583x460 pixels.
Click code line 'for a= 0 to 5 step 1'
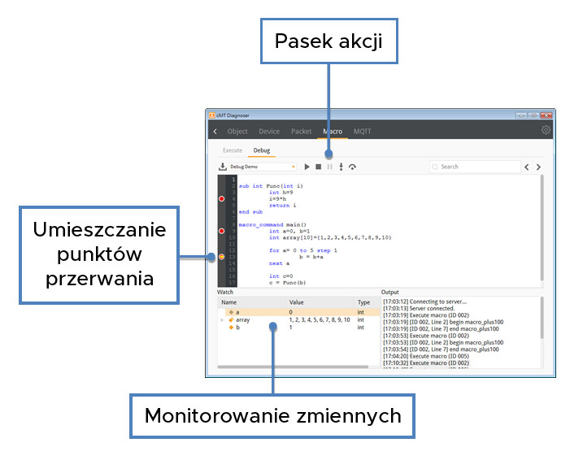point(302,250)
